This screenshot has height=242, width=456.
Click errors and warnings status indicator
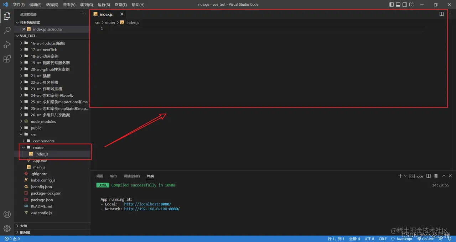point(12,239)
